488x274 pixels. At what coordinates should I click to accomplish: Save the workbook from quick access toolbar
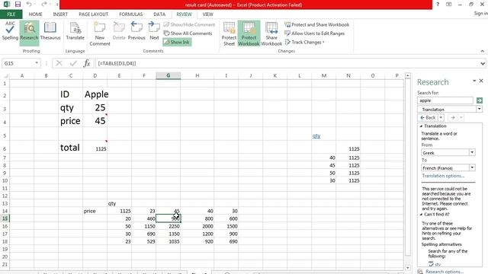(18, 5)
